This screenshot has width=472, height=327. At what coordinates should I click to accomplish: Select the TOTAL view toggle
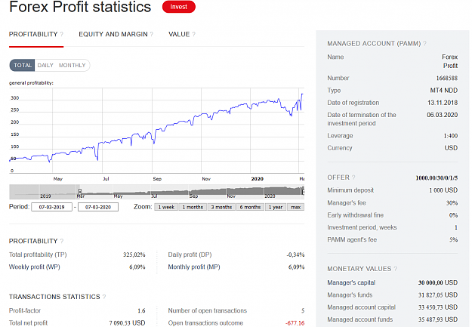coord(22,66)
